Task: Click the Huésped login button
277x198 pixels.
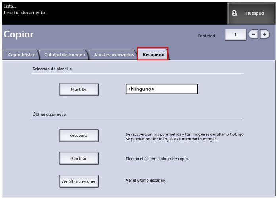Action: pyautogui.click(x=251, y=13)
